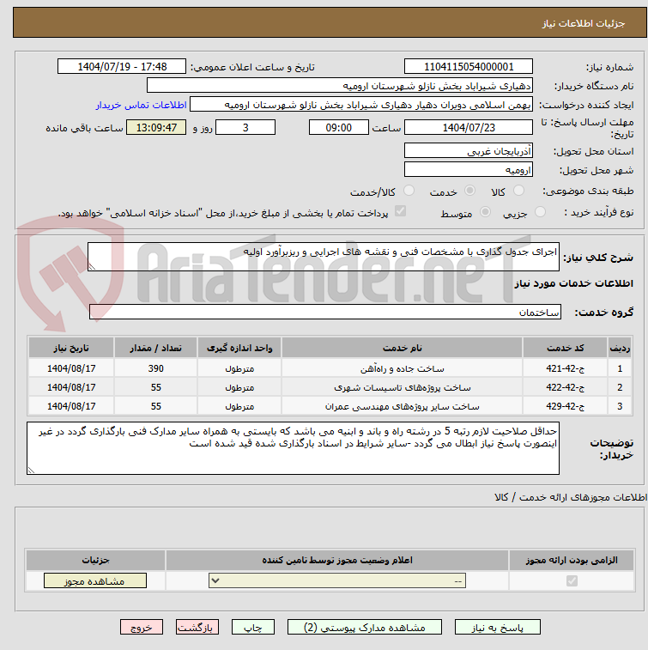Click the جزئیات column header
Viewport: 648px width, 650px height.
(95, 560)
